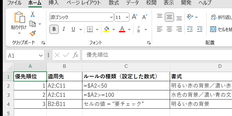Cut selection with the scissors icon
This screenshot has height=116, width=232.
tap(33, 14)
